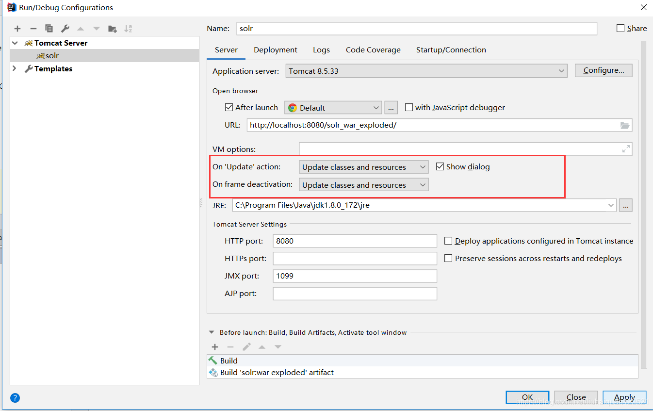
Task: Open the JRE path dropdown
Action: click(611, 205)
